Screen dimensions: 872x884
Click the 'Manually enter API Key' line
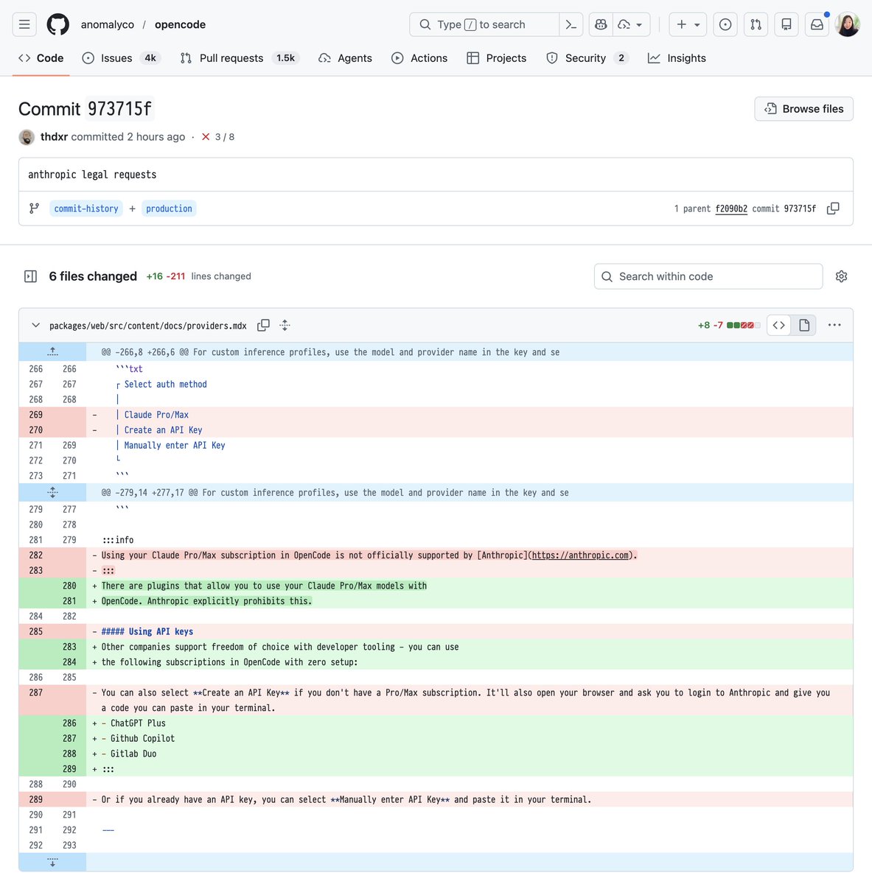pos(470,445)
